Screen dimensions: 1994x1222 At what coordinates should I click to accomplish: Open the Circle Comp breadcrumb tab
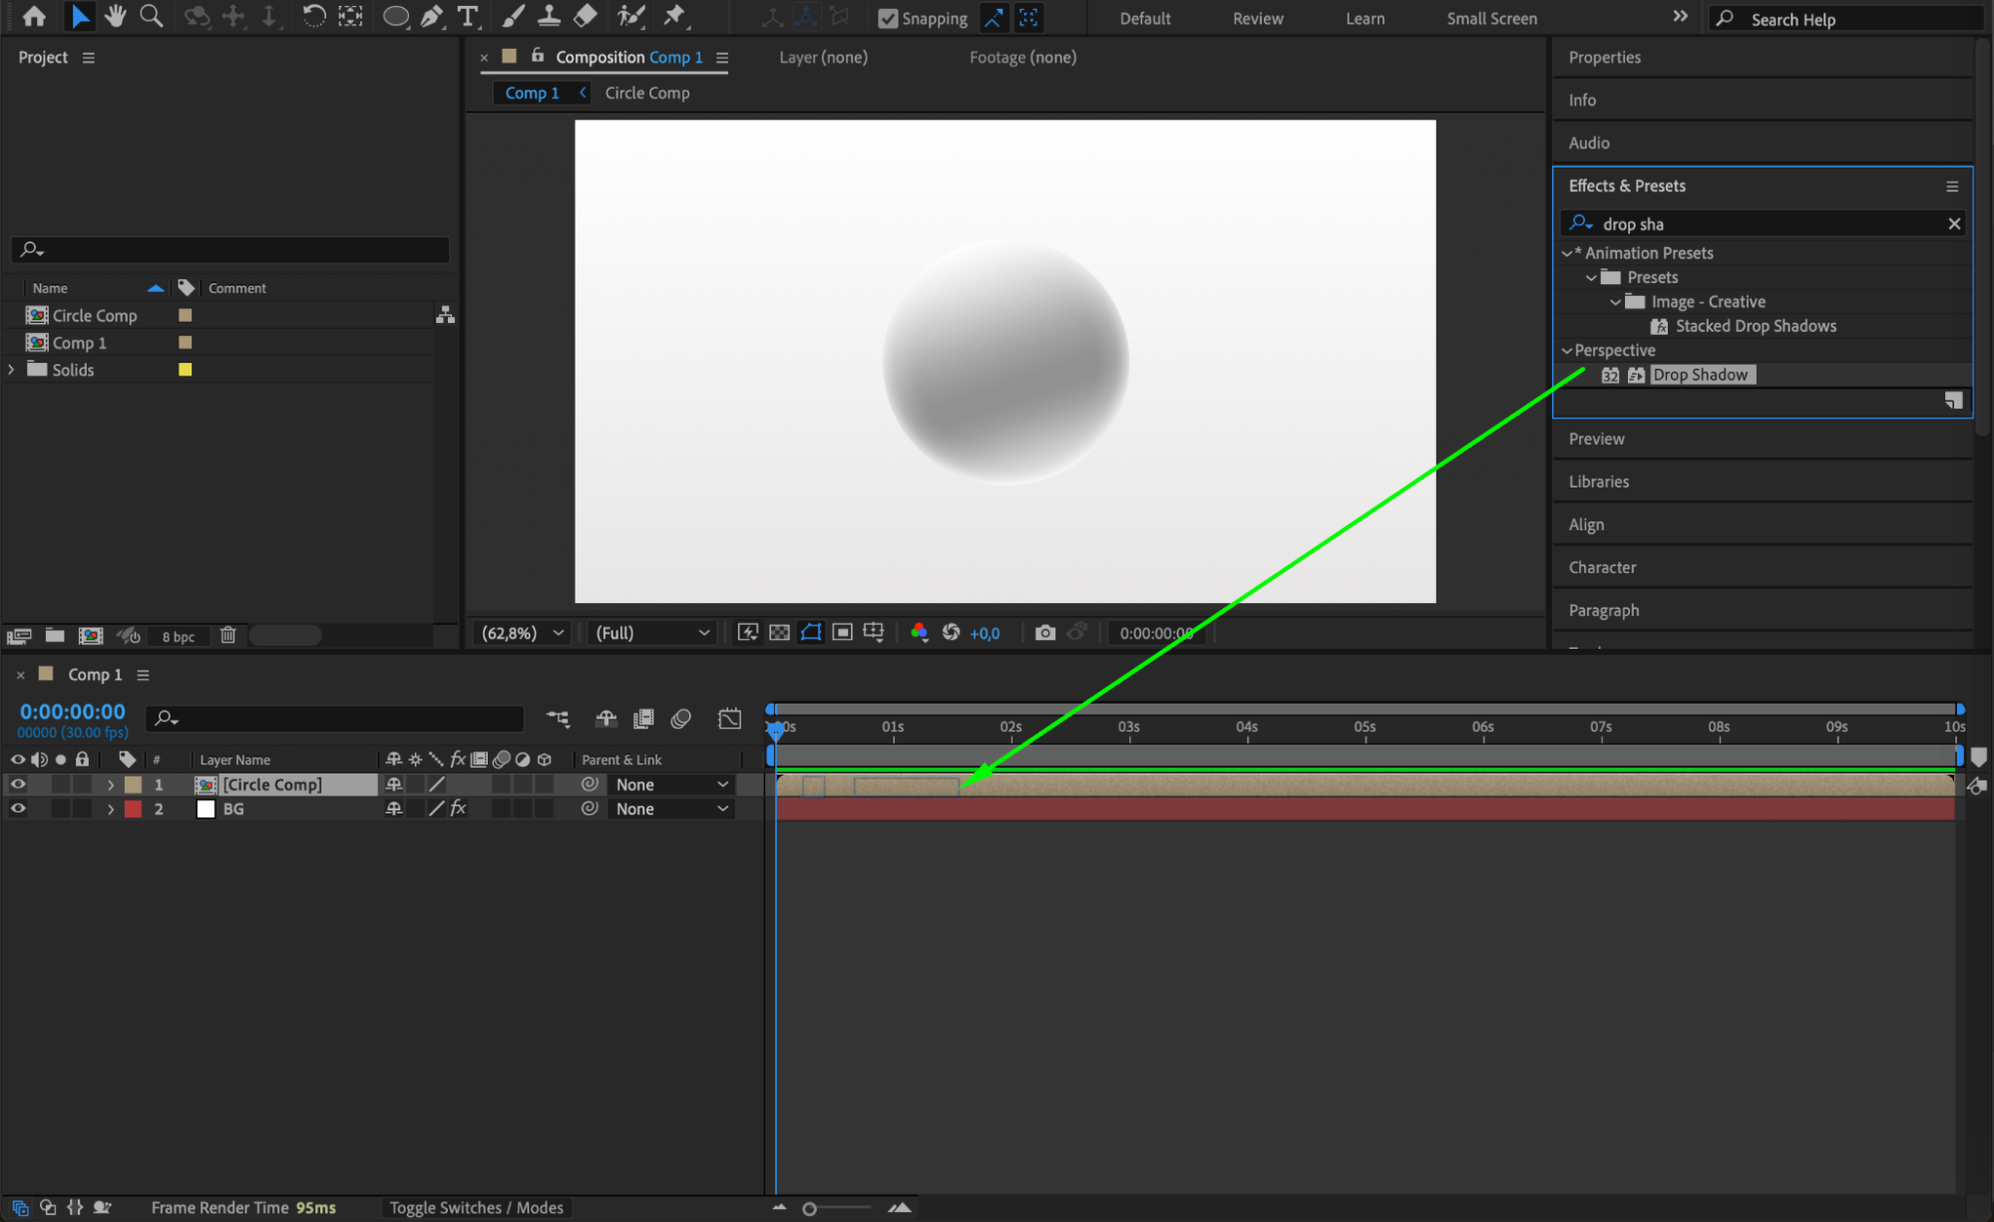[646, 93]
